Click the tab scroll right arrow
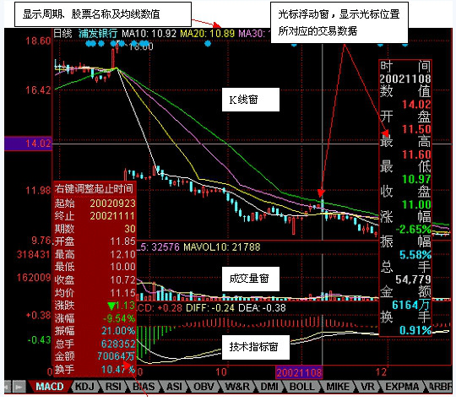The image size is (456, 412). click(x=19, y=387)
